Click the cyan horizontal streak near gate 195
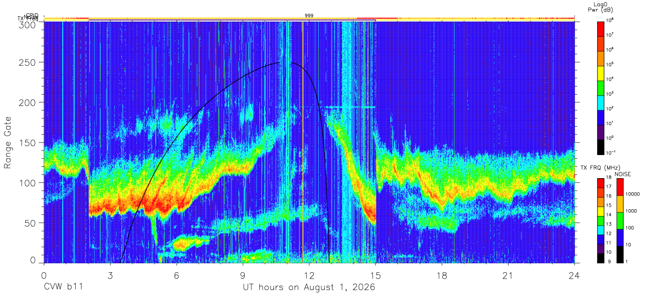 point(350,107)
